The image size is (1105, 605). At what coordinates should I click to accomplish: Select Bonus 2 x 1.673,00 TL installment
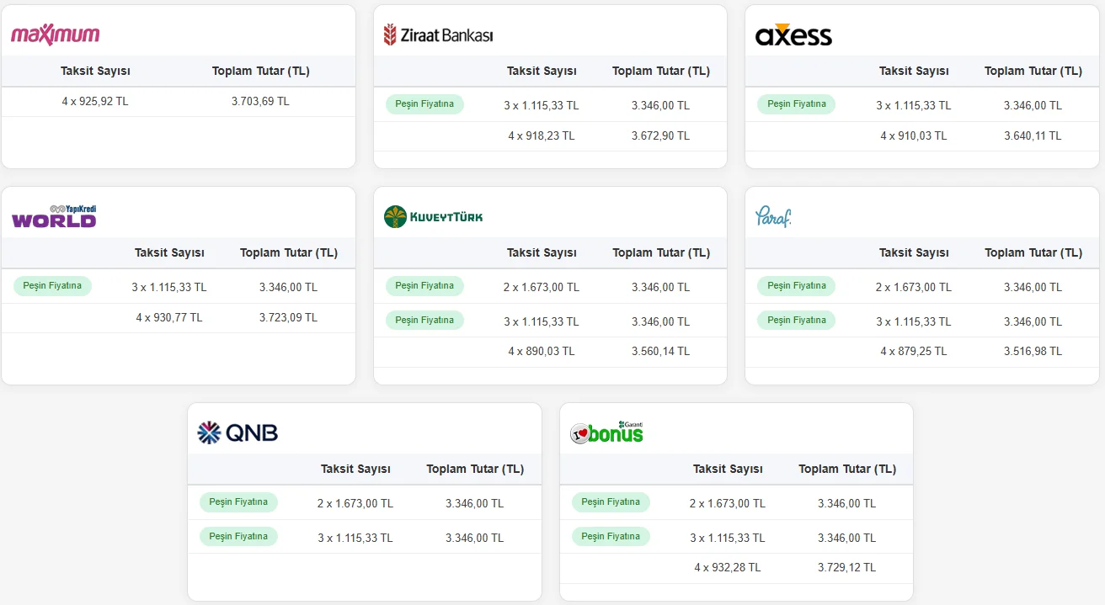pos(728,504)
